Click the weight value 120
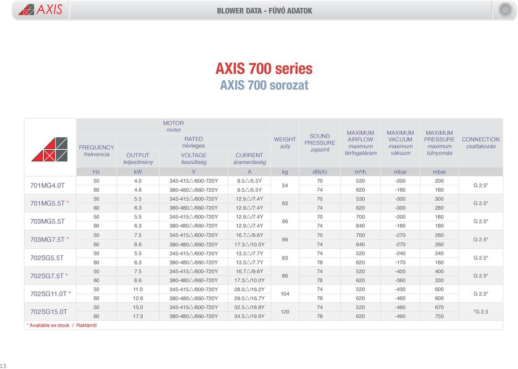The width and height of the screenshot is (518, 369). tap(285, 311)
